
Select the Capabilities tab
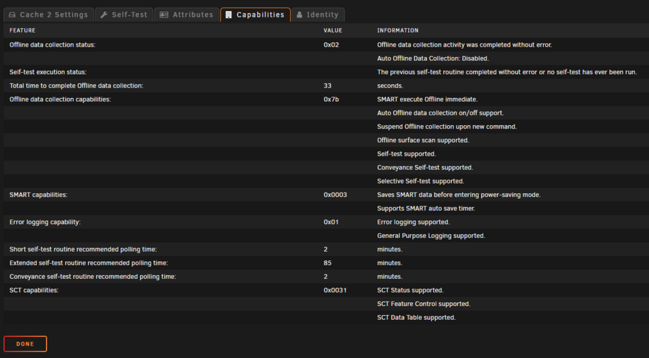click(255, 14)
